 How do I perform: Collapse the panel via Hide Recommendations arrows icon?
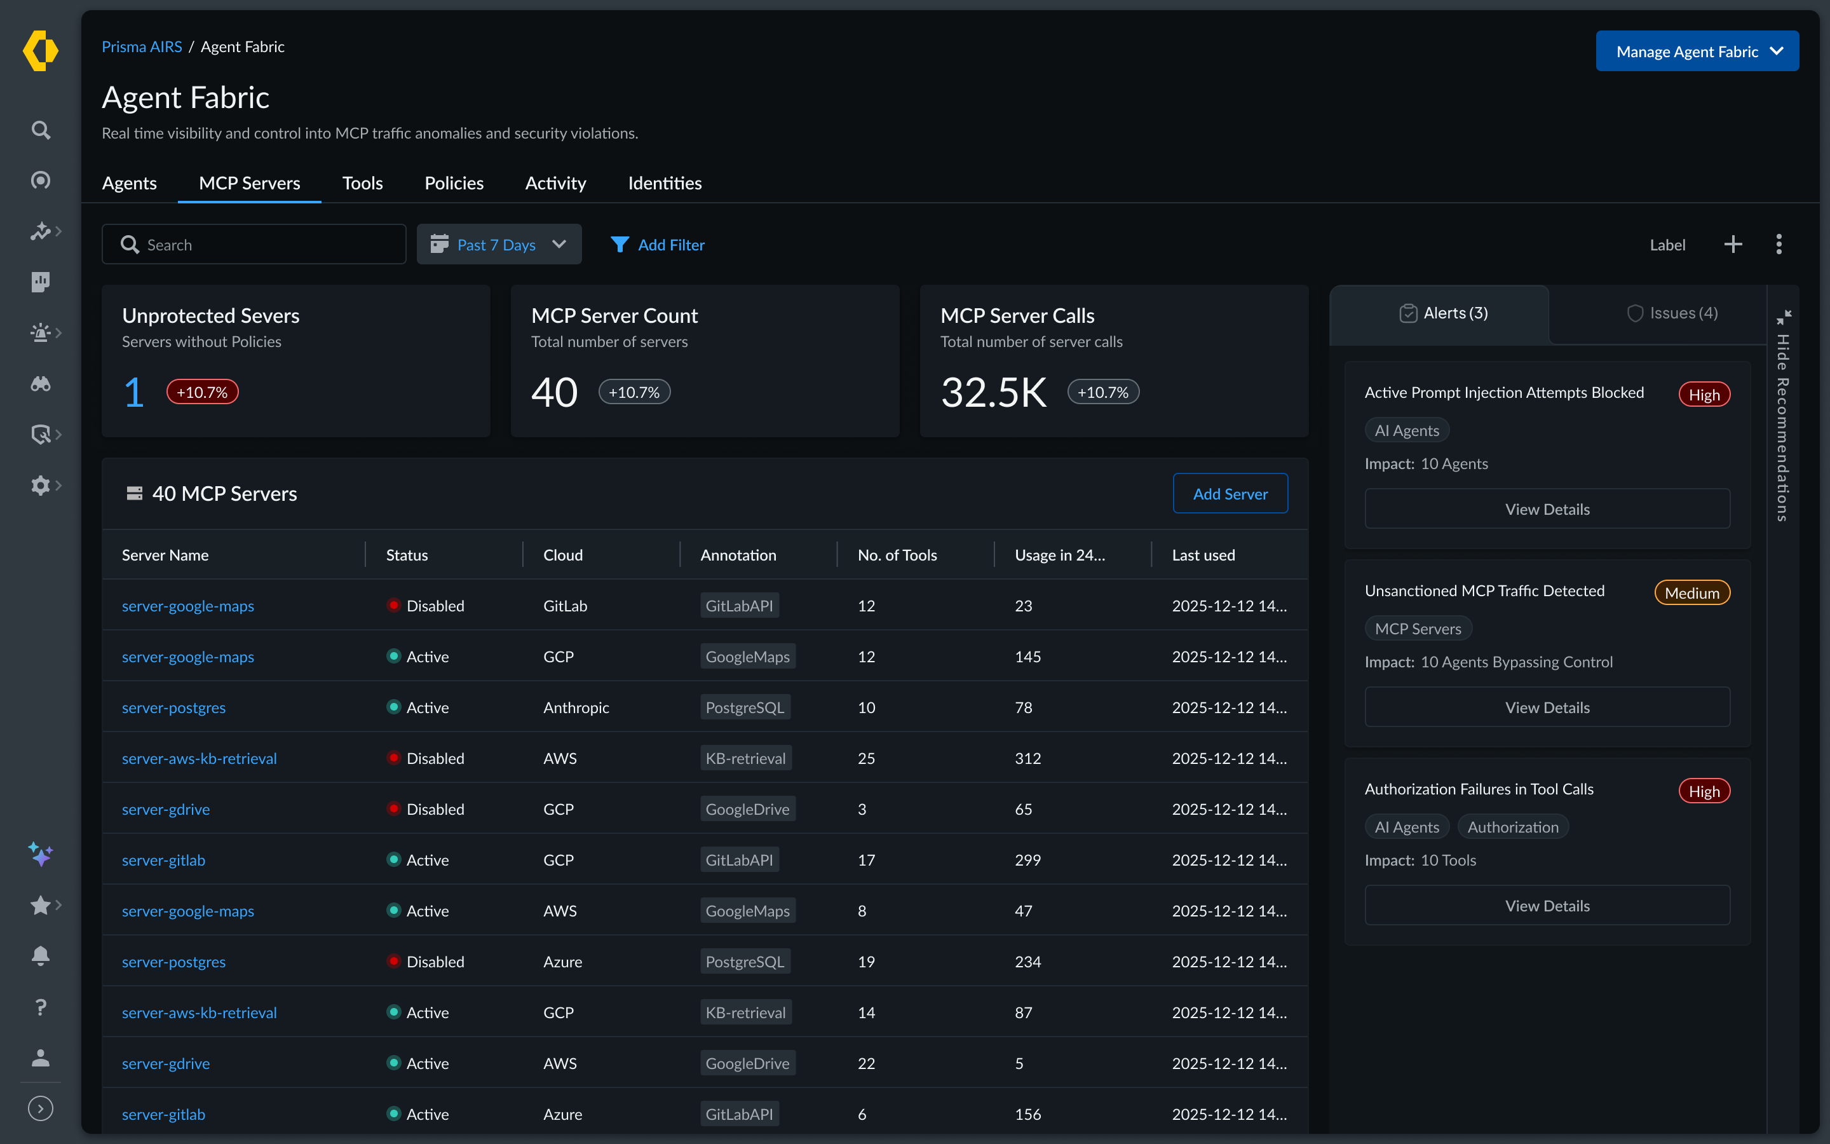tap(1784, 317)
